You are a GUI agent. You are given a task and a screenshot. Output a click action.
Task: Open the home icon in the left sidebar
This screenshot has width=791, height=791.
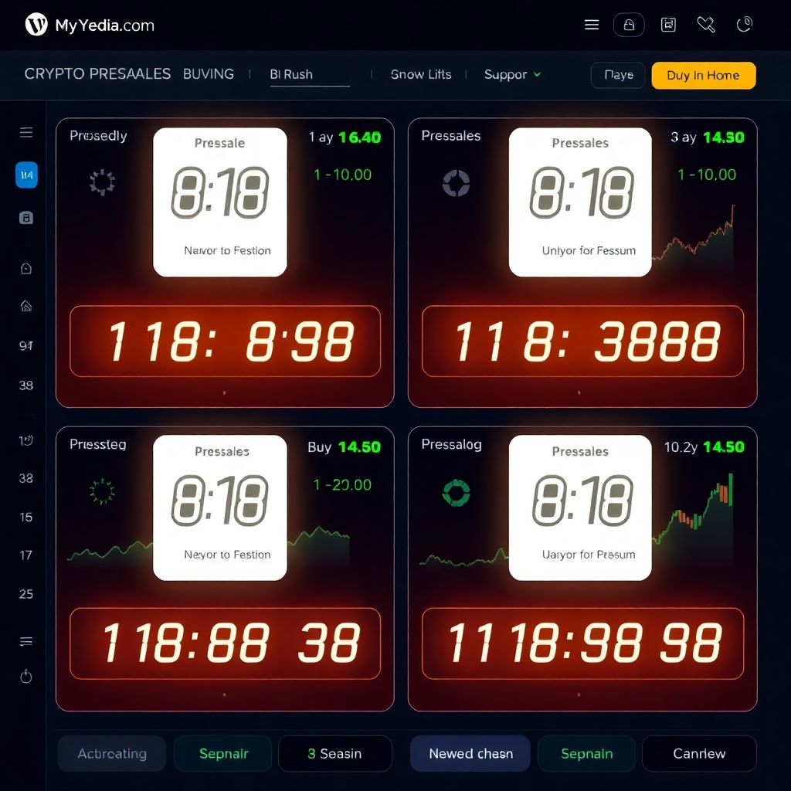click(x=26, y=305)
